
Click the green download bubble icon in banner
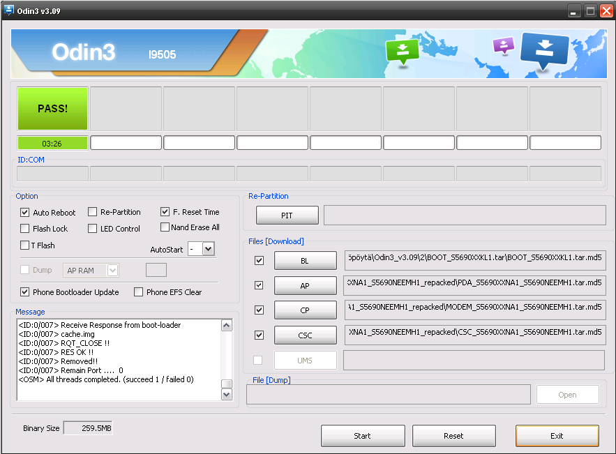pos(403,52)
